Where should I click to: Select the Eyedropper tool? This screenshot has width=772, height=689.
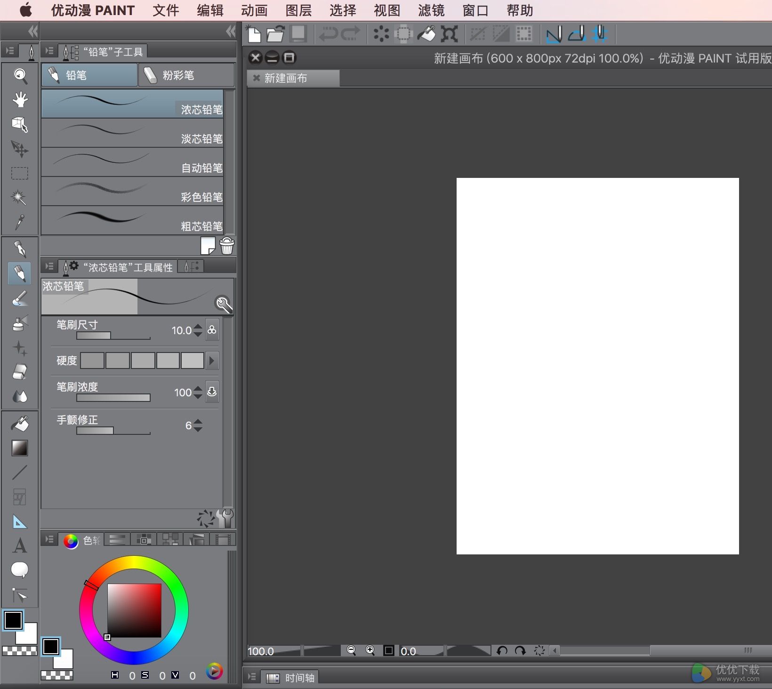(x=20, y=222)
